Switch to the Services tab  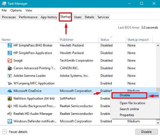point(103,17)
